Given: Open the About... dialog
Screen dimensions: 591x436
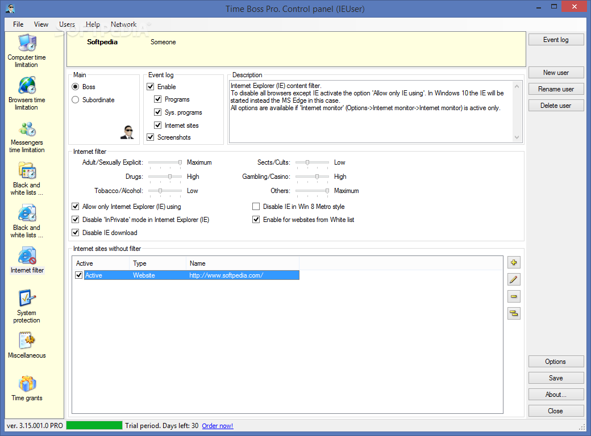Looking at the screenshot, I should [556, 395].
